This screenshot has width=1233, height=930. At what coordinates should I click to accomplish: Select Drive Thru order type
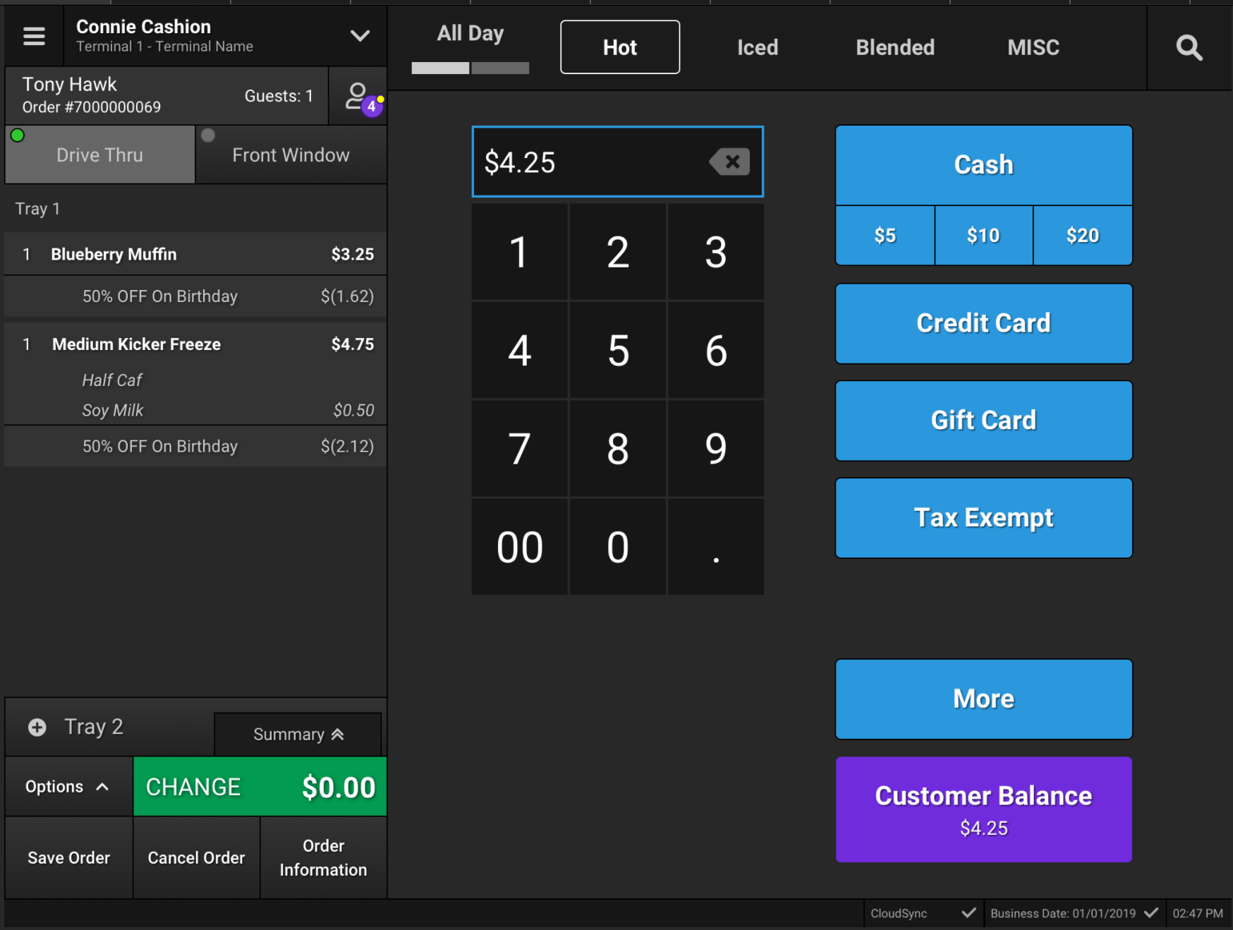[x=99, y=155]
